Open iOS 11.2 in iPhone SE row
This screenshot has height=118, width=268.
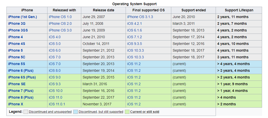pos(134,84)
